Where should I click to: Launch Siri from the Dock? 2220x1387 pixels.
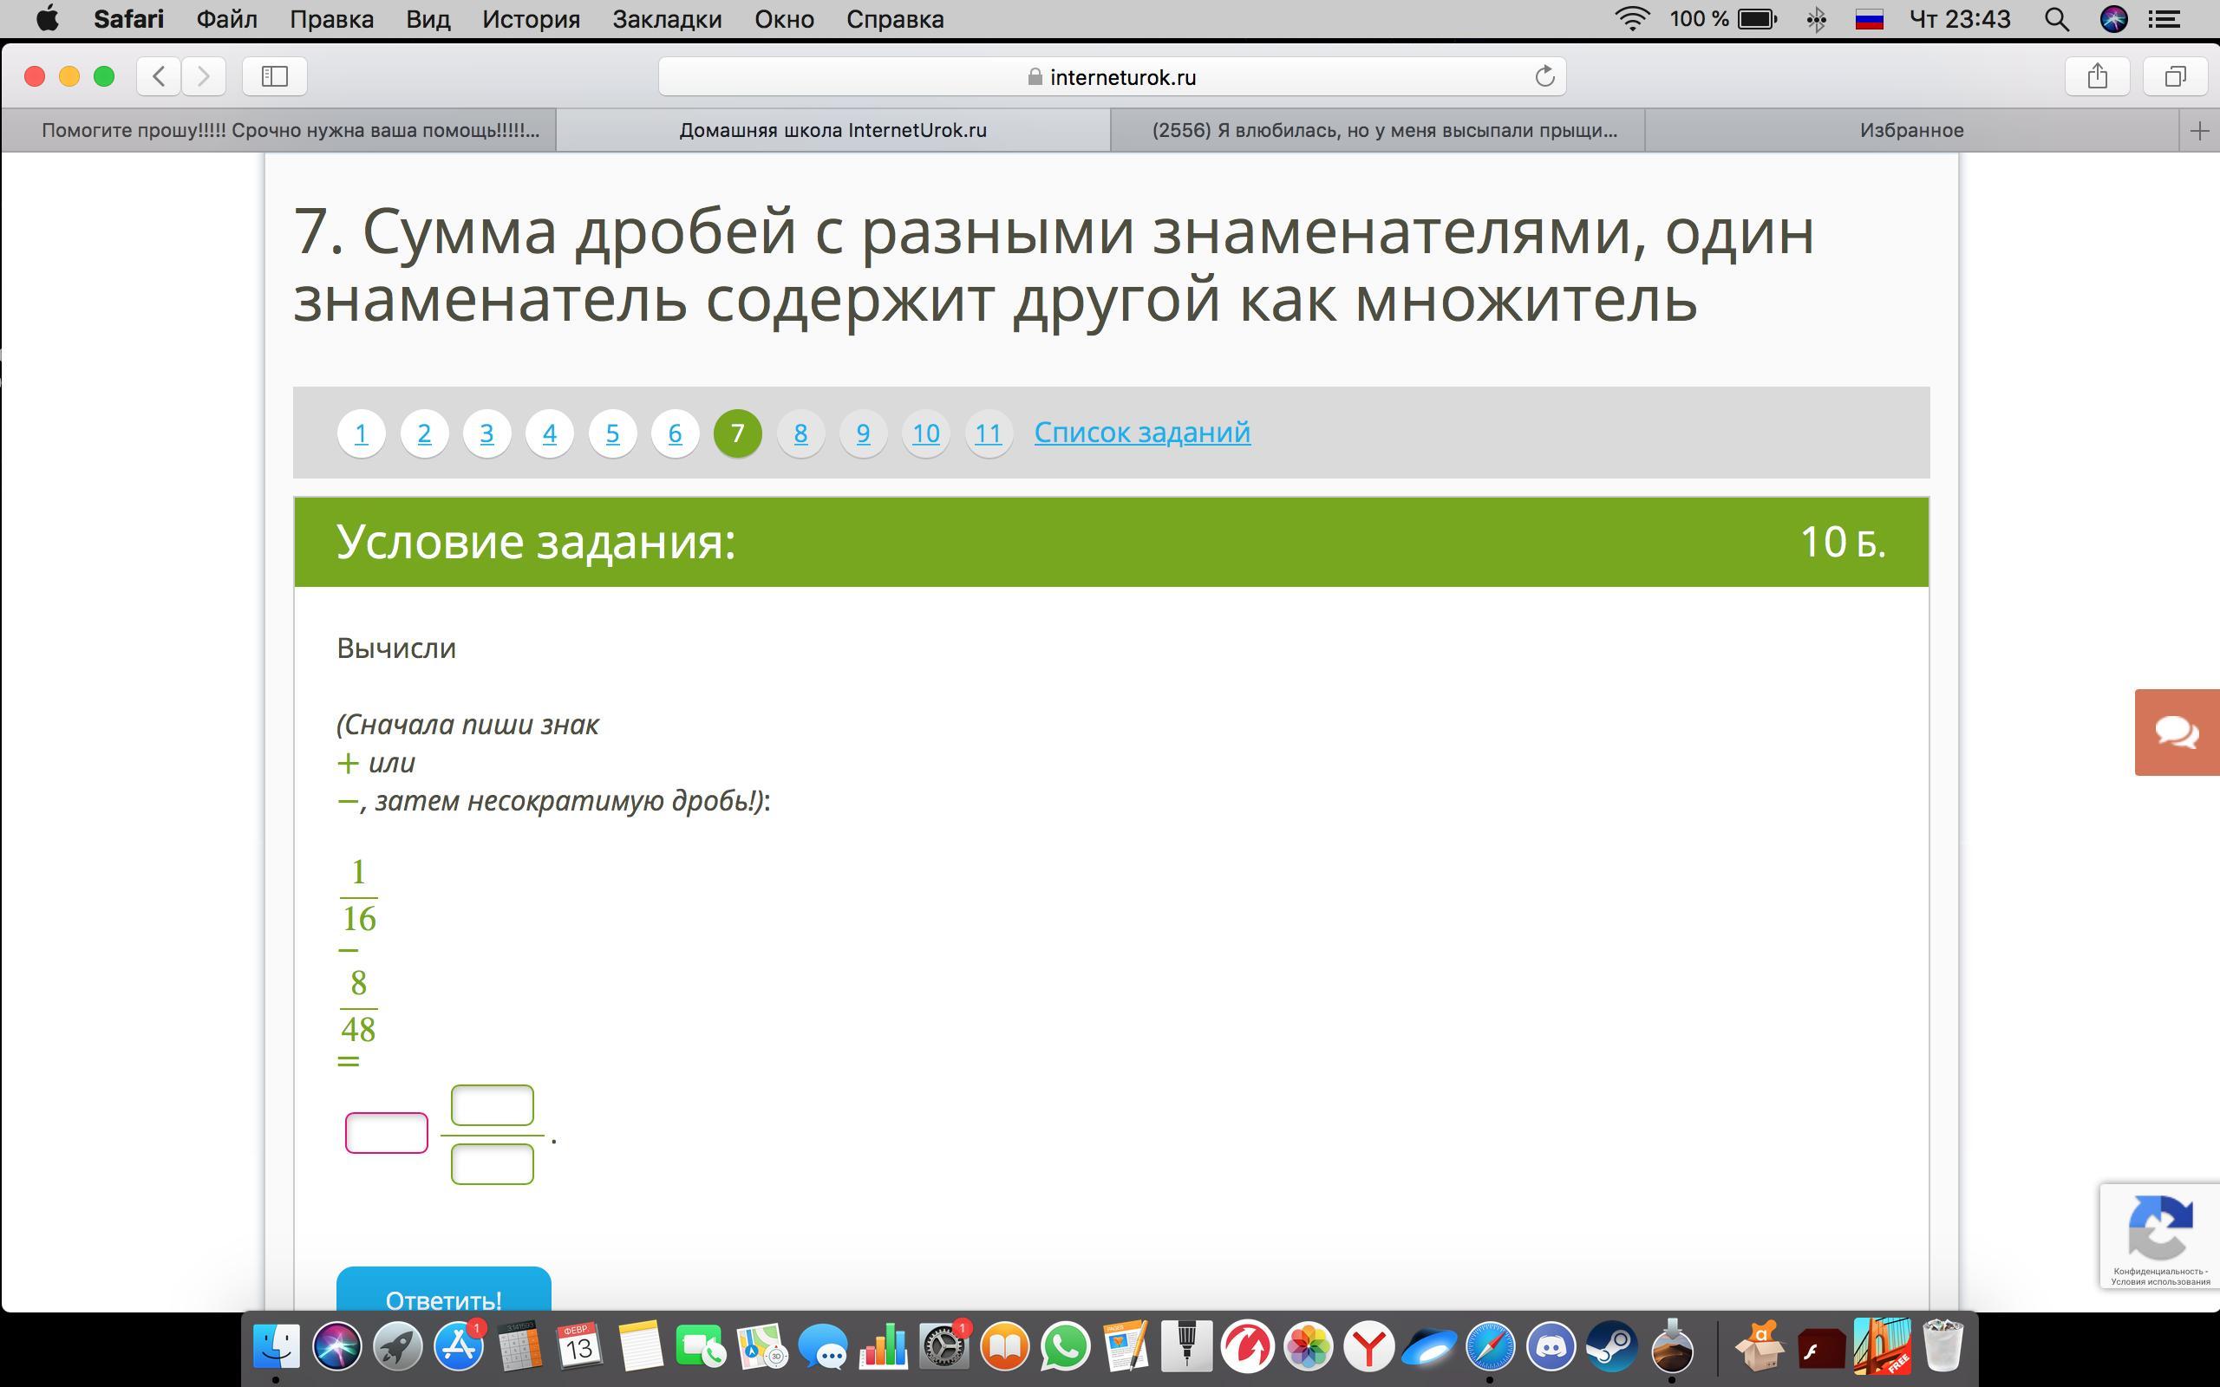pyautogui.click(x=336, y=1346)
